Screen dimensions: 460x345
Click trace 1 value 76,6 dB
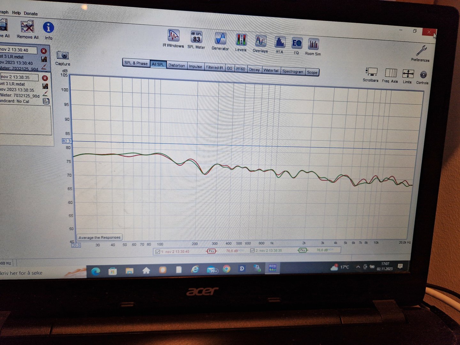(232, 251)
